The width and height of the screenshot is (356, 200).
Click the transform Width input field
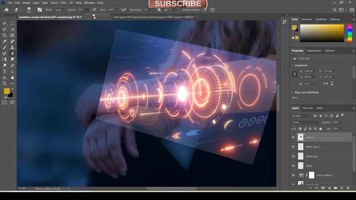(309, 71)
